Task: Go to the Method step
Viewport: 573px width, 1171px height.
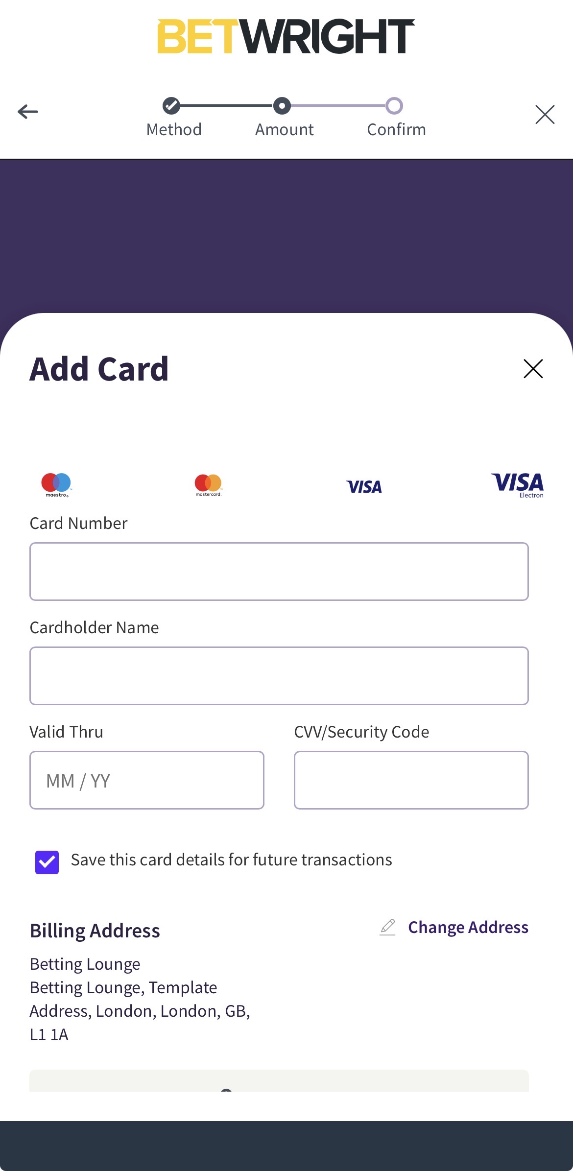Action: point(174,129)
